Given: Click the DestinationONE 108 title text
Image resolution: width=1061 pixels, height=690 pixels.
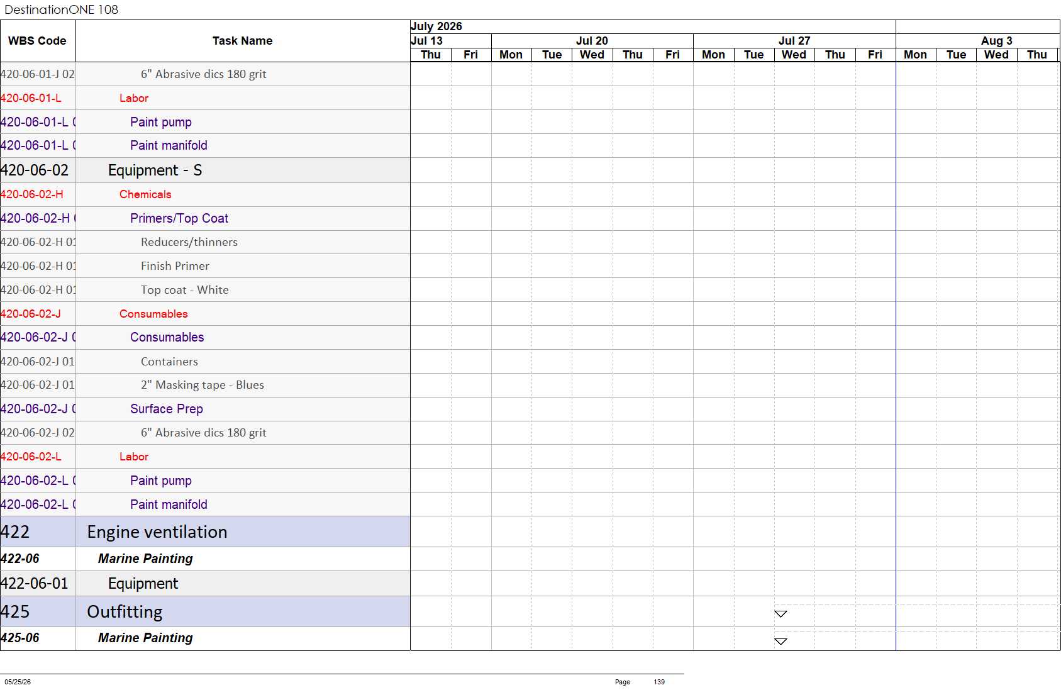Looking at the screenshot, I should (x=61, y=9).
